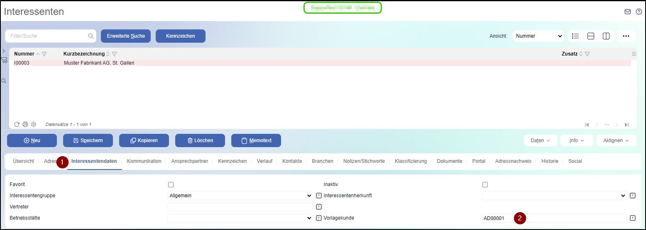
Task: Open the filter funnel for Nummer column
Action: point(44,54)
